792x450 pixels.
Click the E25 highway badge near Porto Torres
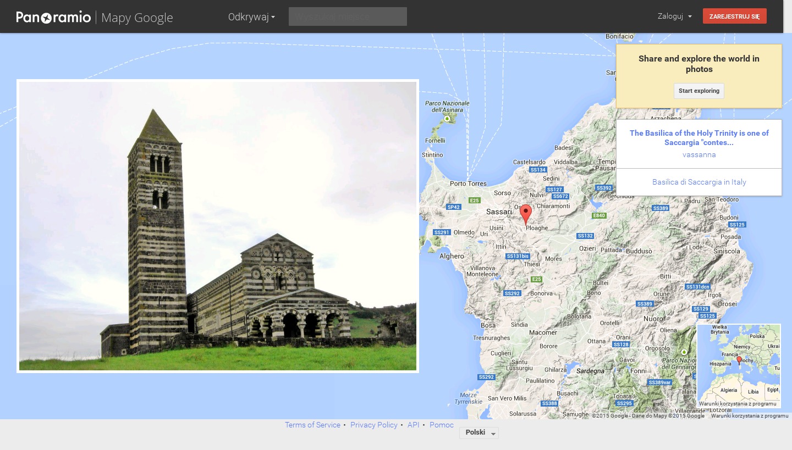pyautogui.click(x=474, y=201)
